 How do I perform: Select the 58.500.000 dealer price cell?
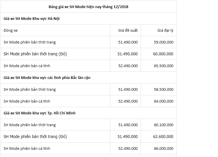164,90
